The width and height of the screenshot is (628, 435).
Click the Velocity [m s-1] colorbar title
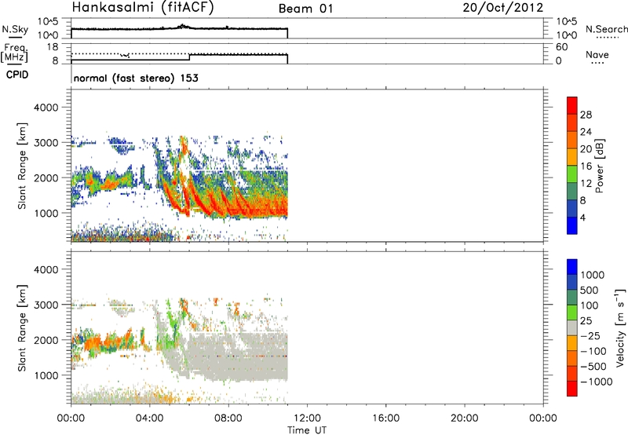coord(620,327)
